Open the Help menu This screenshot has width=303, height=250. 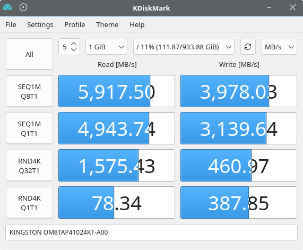coord(137,25)
